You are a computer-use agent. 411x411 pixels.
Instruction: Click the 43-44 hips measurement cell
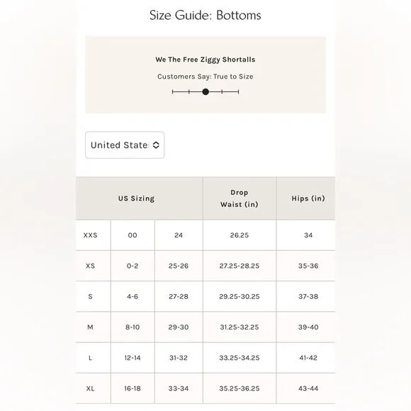pyautogui.click(x=308, y=388)
